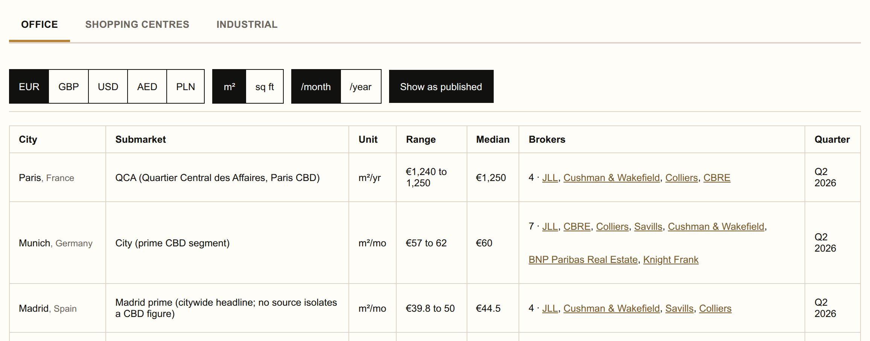Click Show as published button
The image size is (870, 341).
tap(441, 86)
